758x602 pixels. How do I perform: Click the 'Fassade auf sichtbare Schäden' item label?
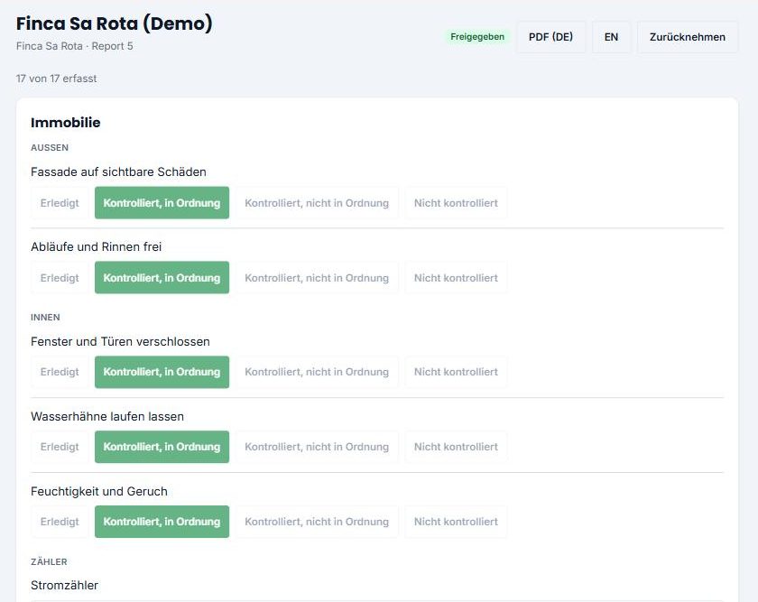point(118,171)
